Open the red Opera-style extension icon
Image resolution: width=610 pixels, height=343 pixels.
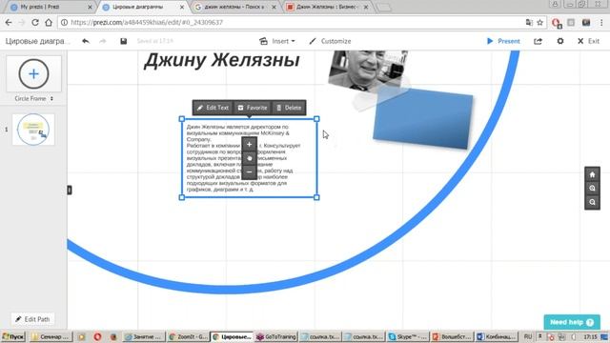tap(557, 23)
